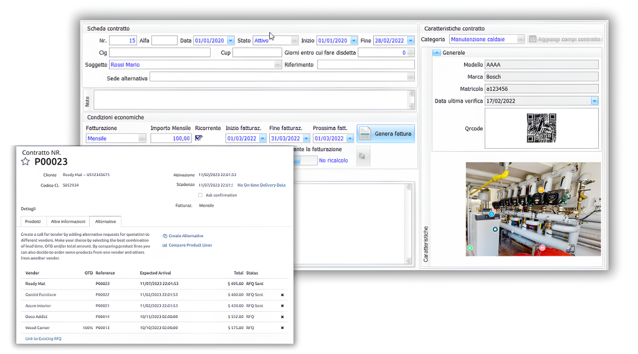Click the blue hotspot marker on photo
The height and width of the screenshot is (354, 638).
pos(492,214)
